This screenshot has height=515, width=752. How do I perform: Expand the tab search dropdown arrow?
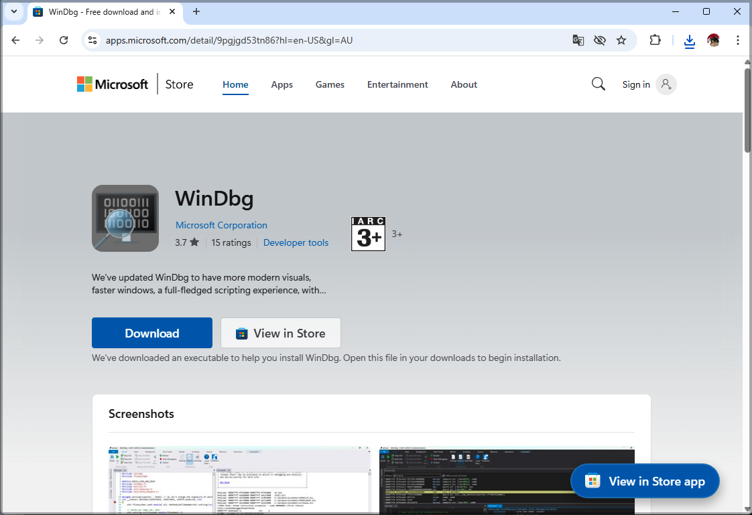tap(14, 11)
